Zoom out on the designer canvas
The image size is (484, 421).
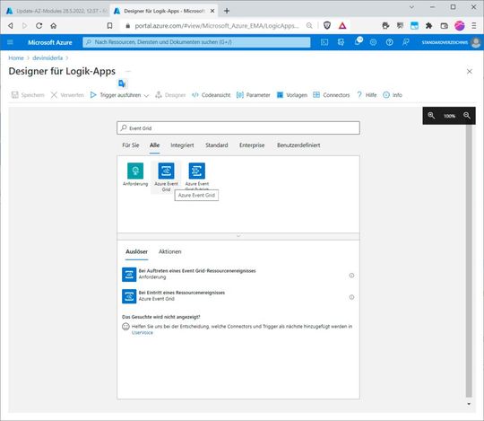[x=467, y=116]
